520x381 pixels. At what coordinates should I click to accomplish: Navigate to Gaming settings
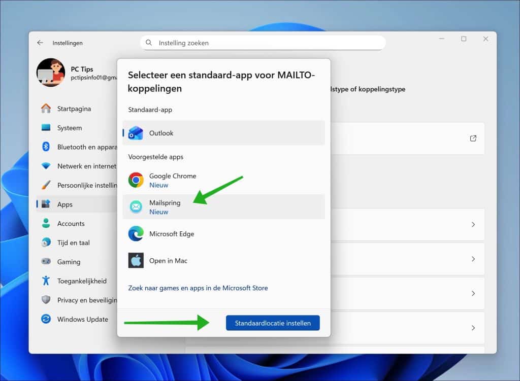[69, 262]
